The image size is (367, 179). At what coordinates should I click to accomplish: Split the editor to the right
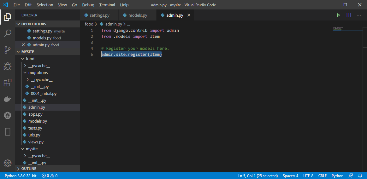[349, 15]
